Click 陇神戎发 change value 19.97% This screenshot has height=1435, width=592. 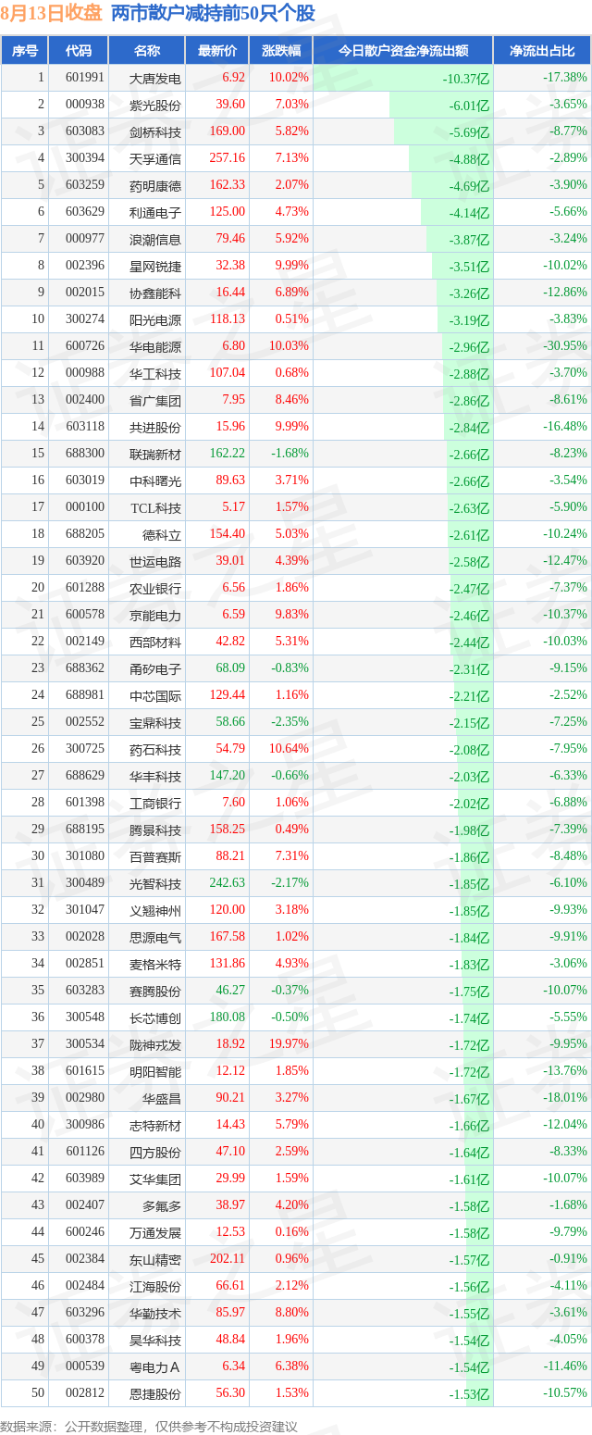(288, 1044)
